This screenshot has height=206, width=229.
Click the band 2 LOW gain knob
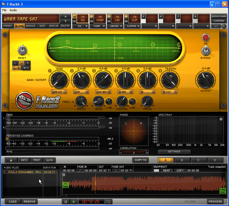click(x=81, y=80)
